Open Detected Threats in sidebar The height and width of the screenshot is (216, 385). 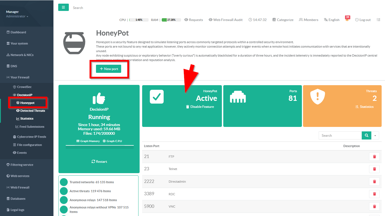point(30,111)
